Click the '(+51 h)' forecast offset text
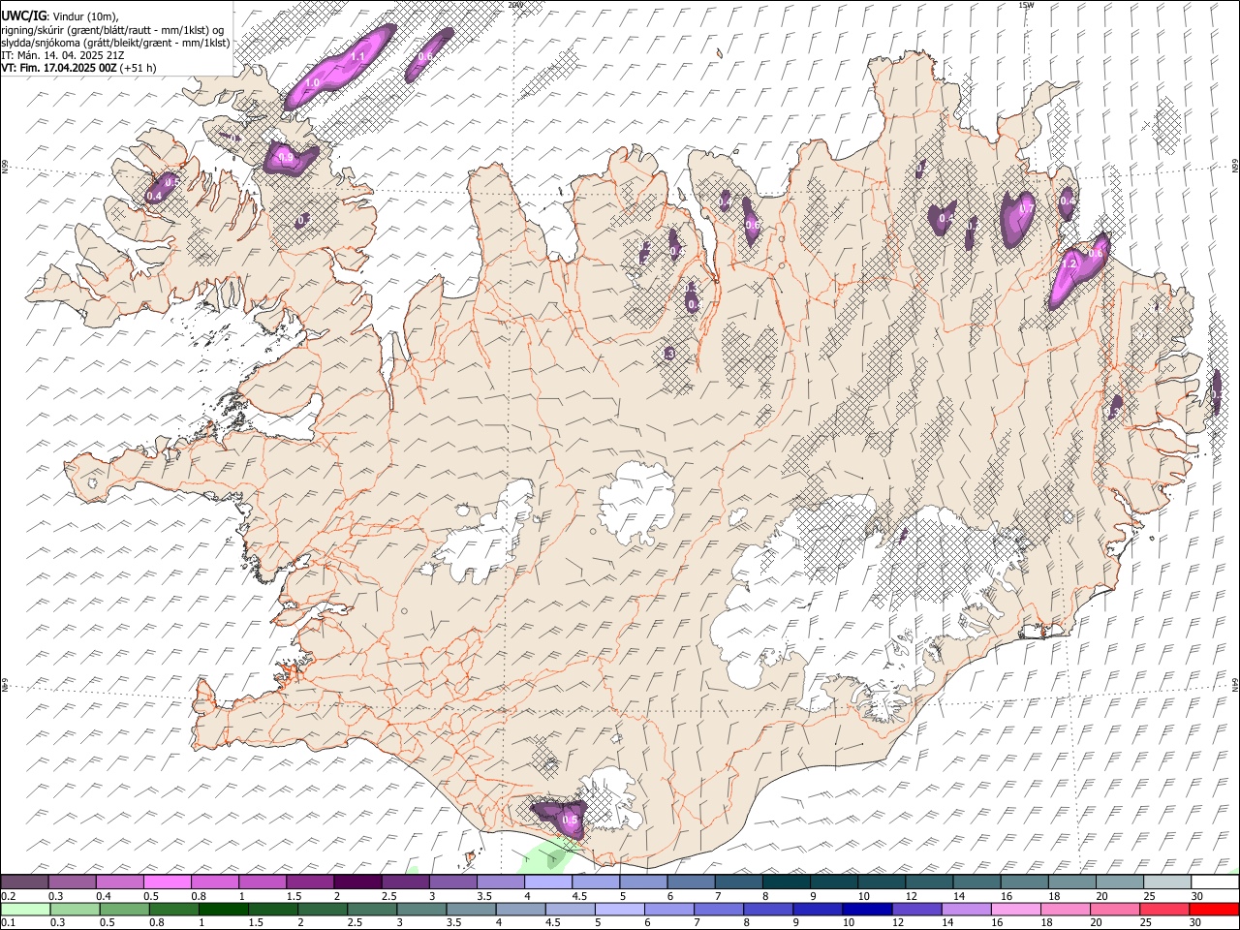 tap(139, 68)
